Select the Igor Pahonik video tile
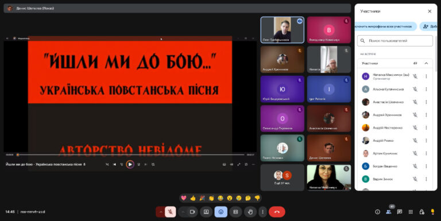The height and width of the screenshot is (221, 441). point(329,89)
